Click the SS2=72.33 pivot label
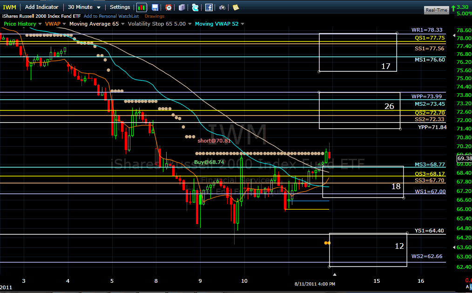This screenshot has width=472, height=293. coord(429,119)
